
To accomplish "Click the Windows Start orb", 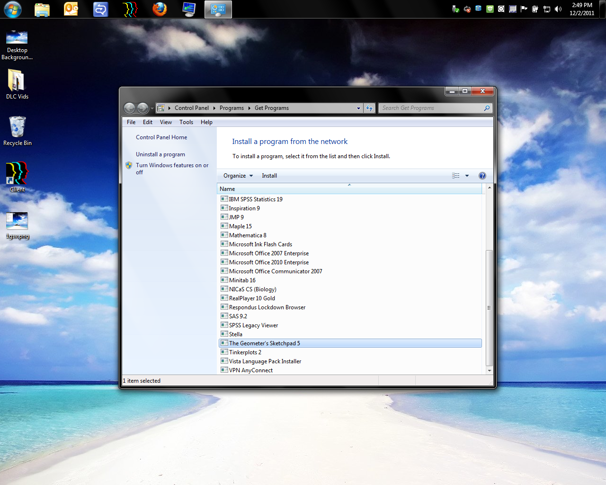I will [x=13, y=9].
